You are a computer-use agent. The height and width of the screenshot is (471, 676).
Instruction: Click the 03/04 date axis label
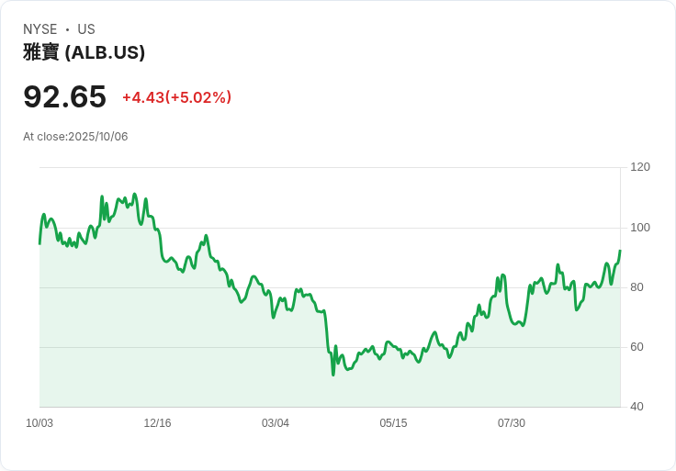point(275,423)
